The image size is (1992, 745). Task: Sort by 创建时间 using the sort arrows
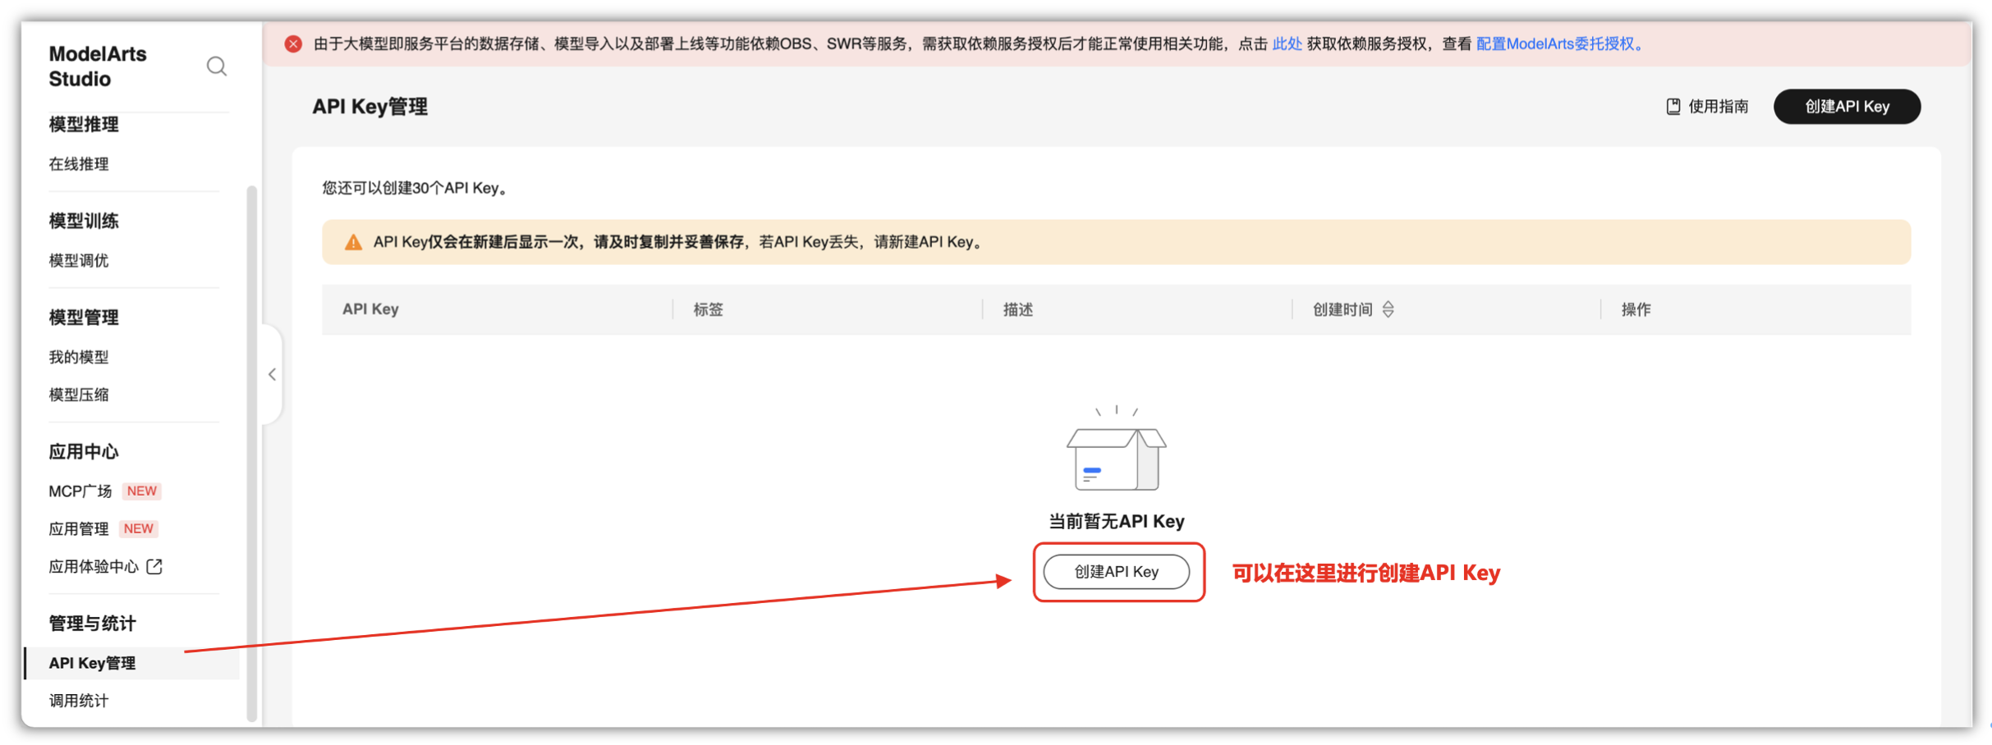(x=1388, y=309)
